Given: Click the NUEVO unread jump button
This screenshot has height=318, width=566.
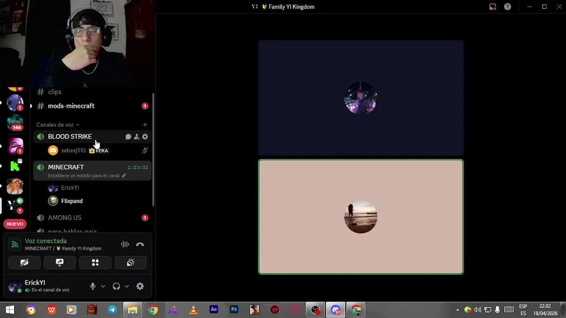Looking at the screenshot, I should click(x=15, y=224).
